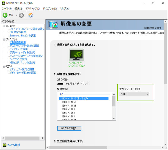Collapse the 3D 設定 tree node

pyautogui.click(x=4, y=26)
